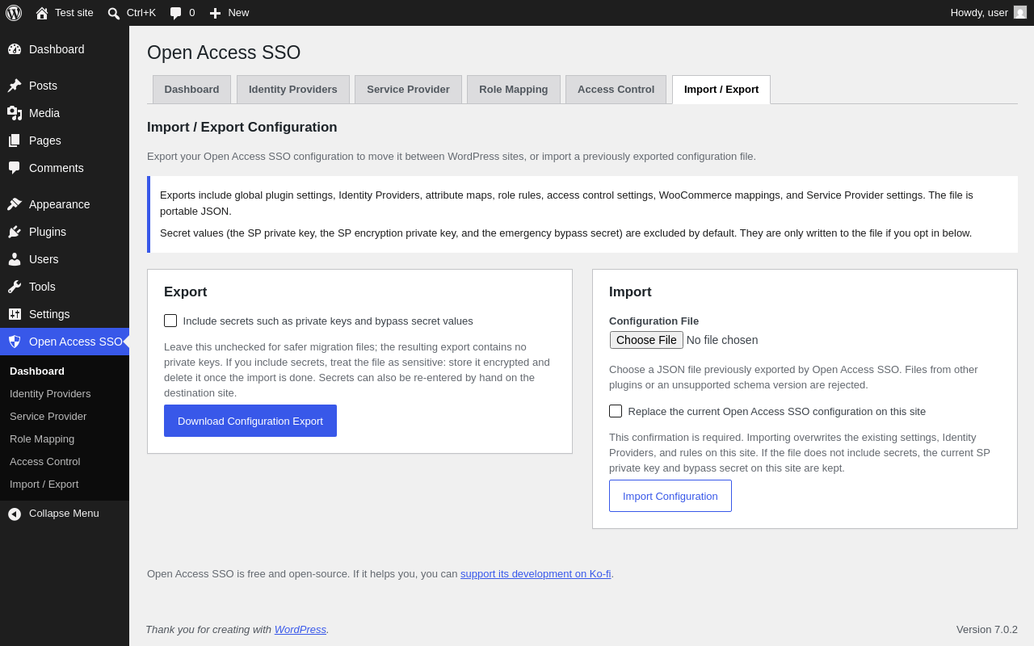Switch to the Role Mapping tab
Viewport: 1034px width, 646px height.
(x=514, y=90)
